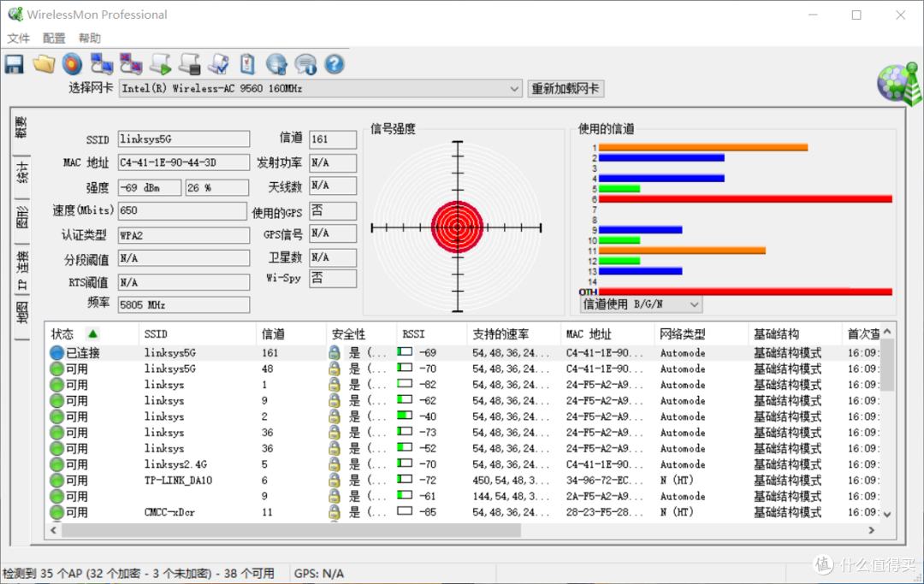Sort list by 支持的速率 column header

(514, 333)
